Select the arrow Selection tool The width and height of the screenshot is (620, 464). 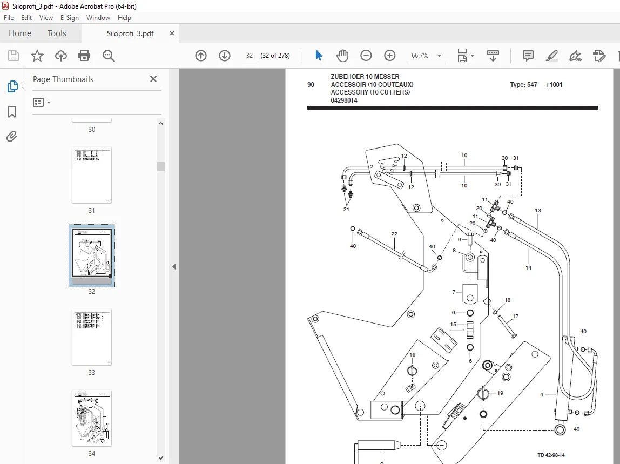pyautogui.click(x=319, y=56)
